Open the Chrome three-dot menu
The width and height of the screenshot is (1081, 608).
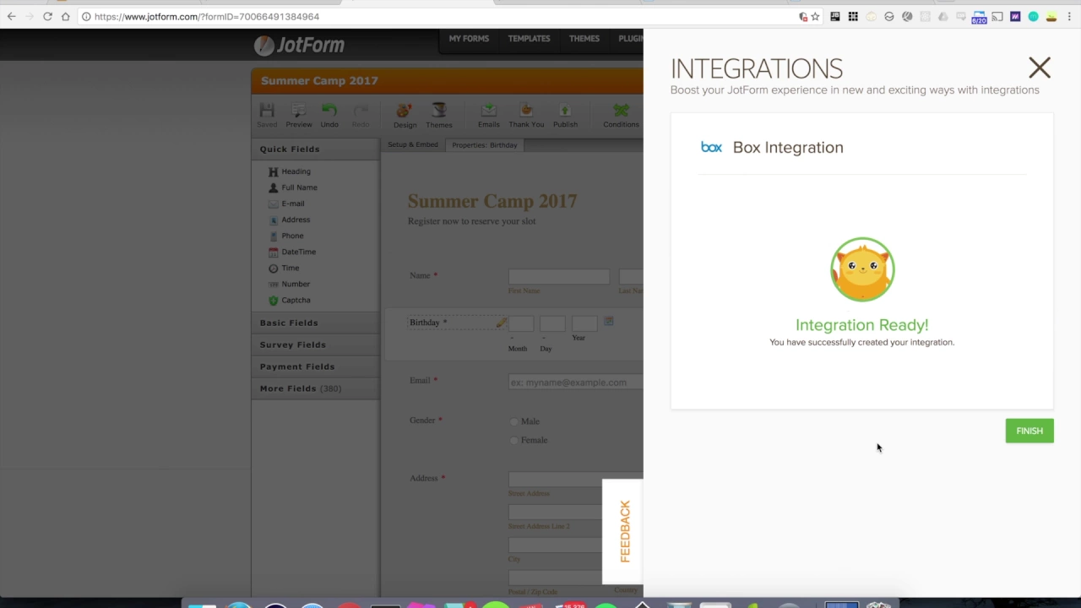(1070, 16)
